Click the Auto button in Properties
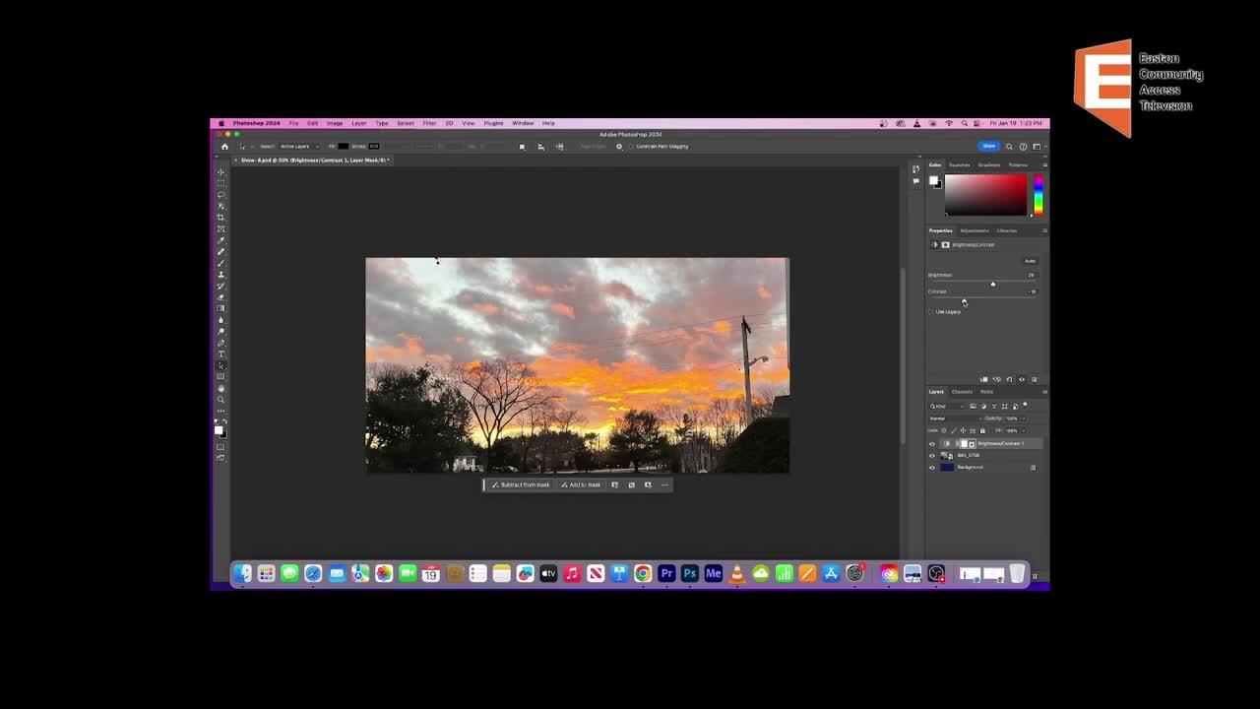The image size is (1260, 709). (x=1030, y=261)
